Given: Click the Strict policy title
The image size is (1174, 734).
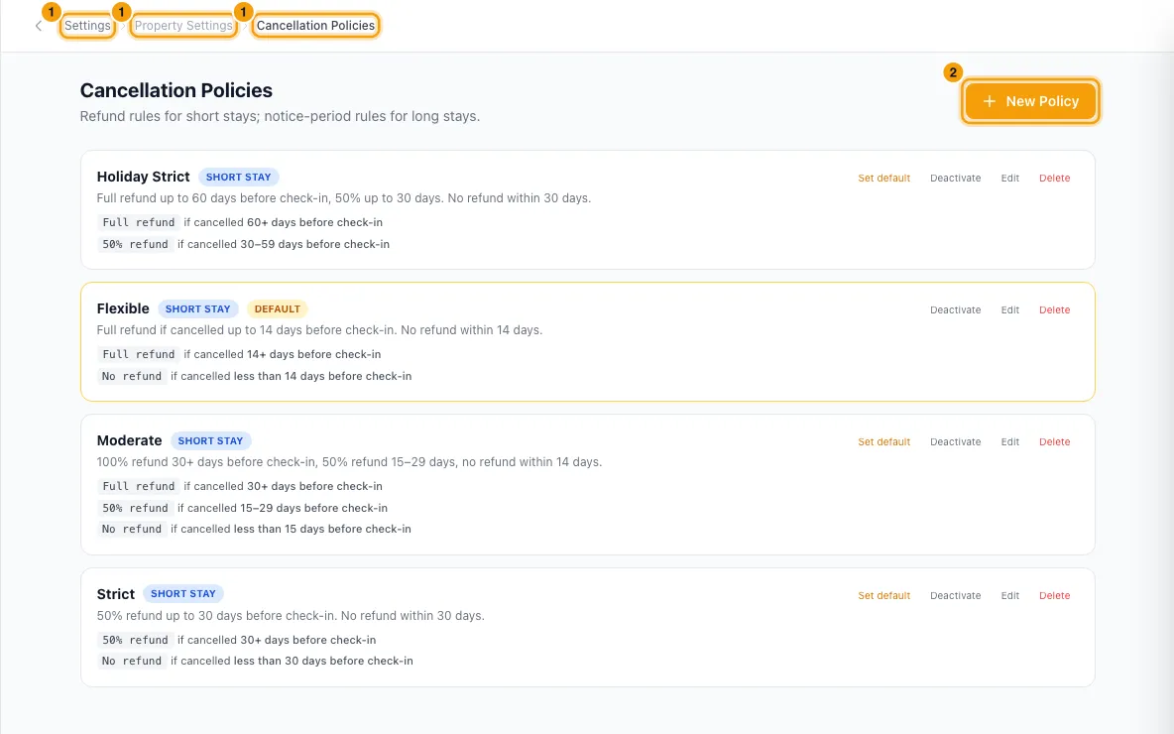Looking at the screenshot, I should pyautogui.click(x=115, y=594).
